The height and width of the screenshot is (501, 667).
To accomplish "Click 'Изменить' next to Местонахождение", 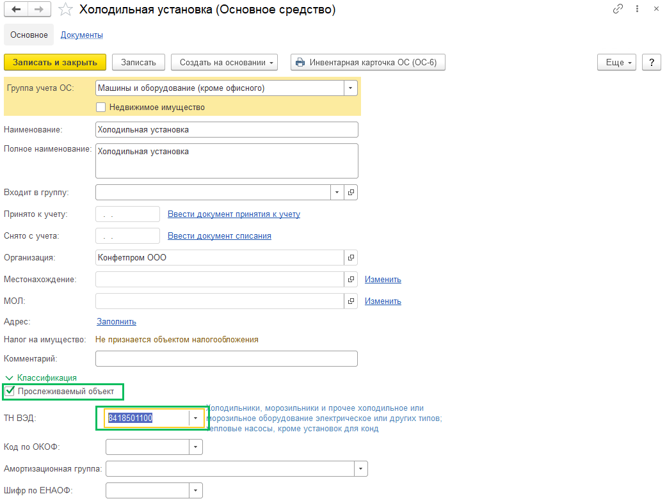I will point(383,280).
